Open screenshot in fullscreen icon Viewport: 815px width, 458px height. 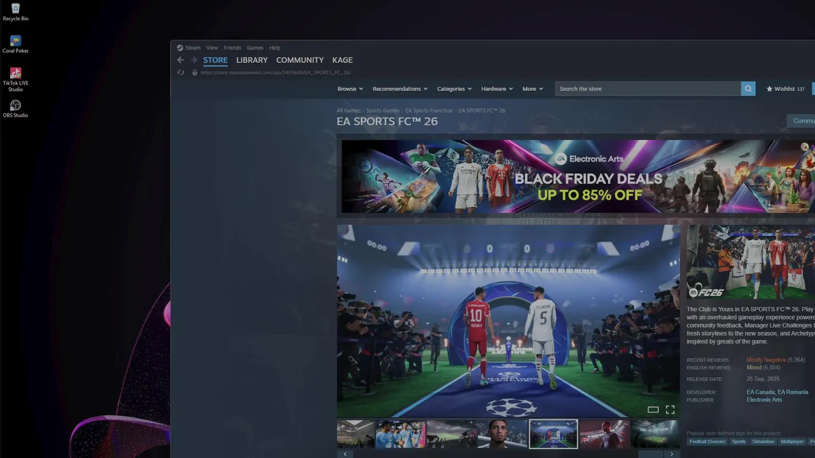(x=670, y=410)
